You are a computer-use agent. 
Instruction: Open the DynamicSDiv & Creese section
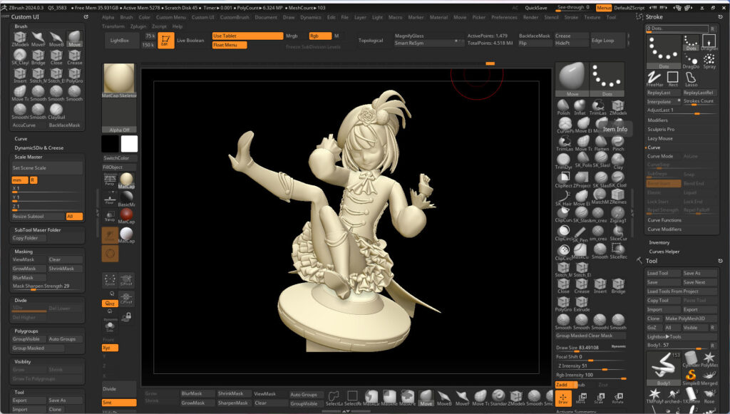pyautogui.click(x=39, y=148)
